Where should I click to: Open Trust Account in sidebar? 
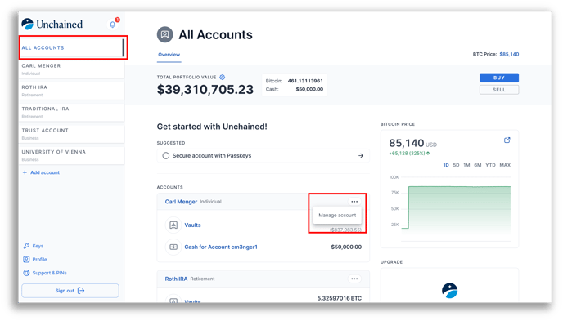pyautogui.click(x=72, y=133)
